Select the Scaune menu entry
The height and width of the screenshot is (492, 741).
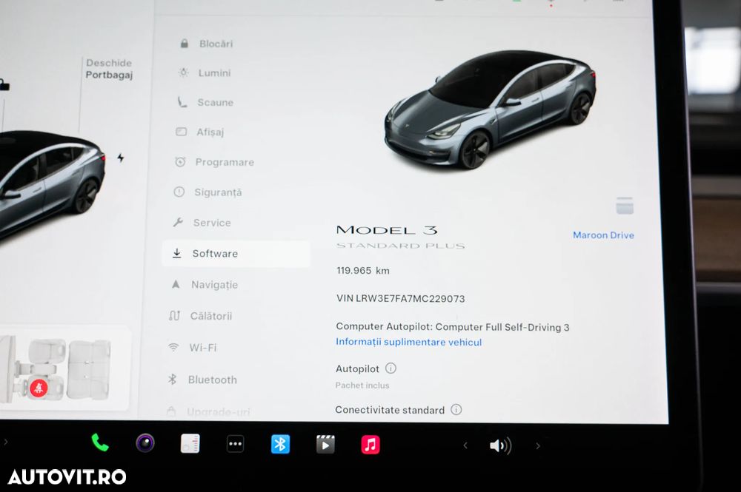pyautogui.click(x=205, y=102)
